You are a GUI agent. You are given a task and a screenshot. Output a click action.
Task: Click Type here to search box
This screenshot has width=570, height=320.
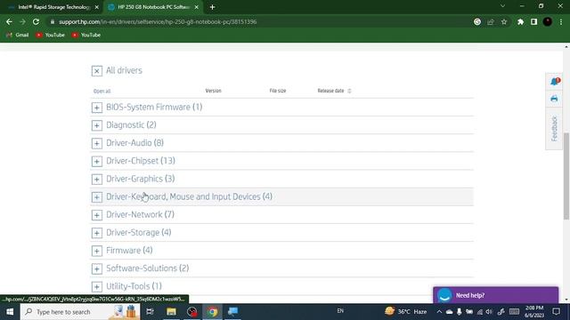(80, 312)
